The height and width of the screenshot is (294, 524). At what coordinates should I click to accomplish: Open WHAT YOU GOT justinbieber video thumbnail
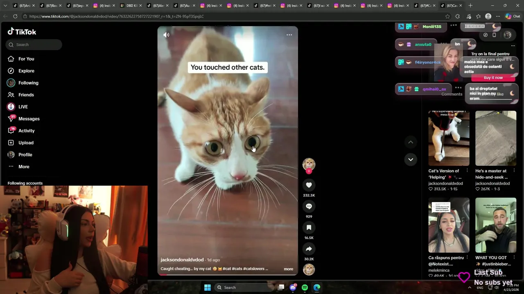(496, 225)
